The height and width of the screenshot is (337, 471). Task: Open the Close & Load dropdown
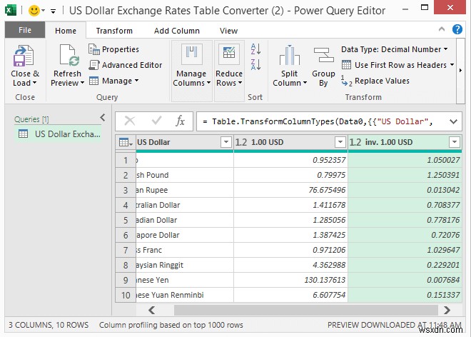[x=34, y=83]
